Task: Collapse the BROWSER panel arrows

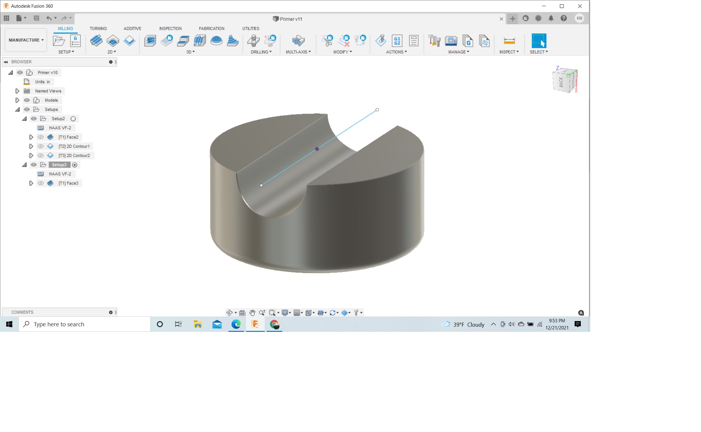Action: coord(6,62)
